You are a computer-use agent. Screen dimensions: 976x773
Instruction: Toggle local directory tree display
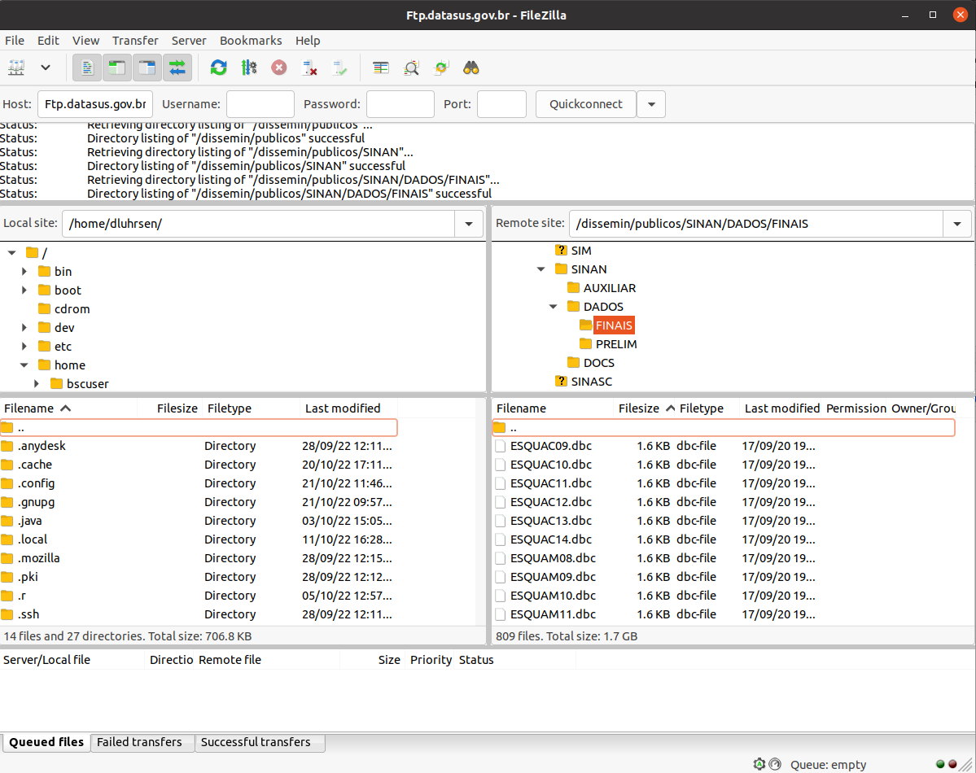point(117,68)
